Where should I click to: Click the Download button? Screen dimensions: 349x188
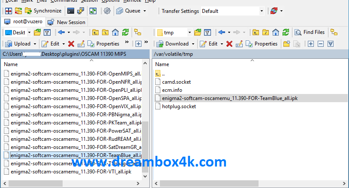[173, 44]
